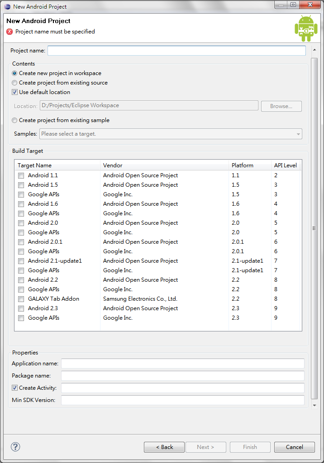
Task: Check the Android 1.1 target
Action: [x=21, y=176]
